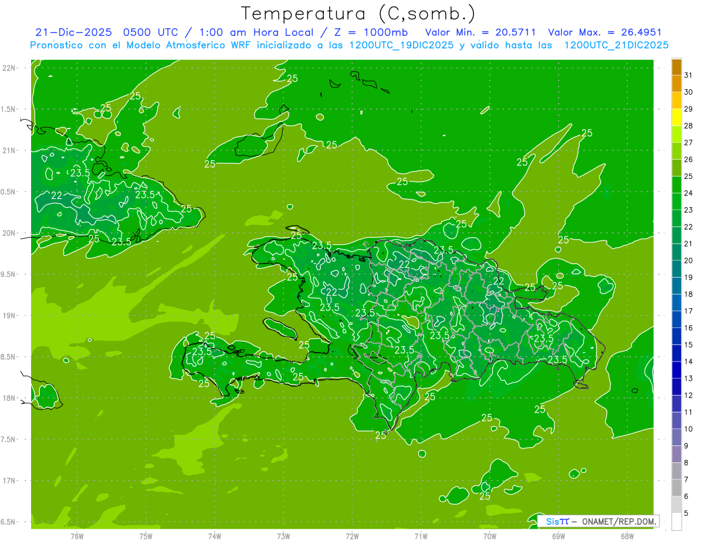This screenshot has width=704, height=544.
Task: Select the Valor Min. = 20.5711 text
Action: [480, 32]
